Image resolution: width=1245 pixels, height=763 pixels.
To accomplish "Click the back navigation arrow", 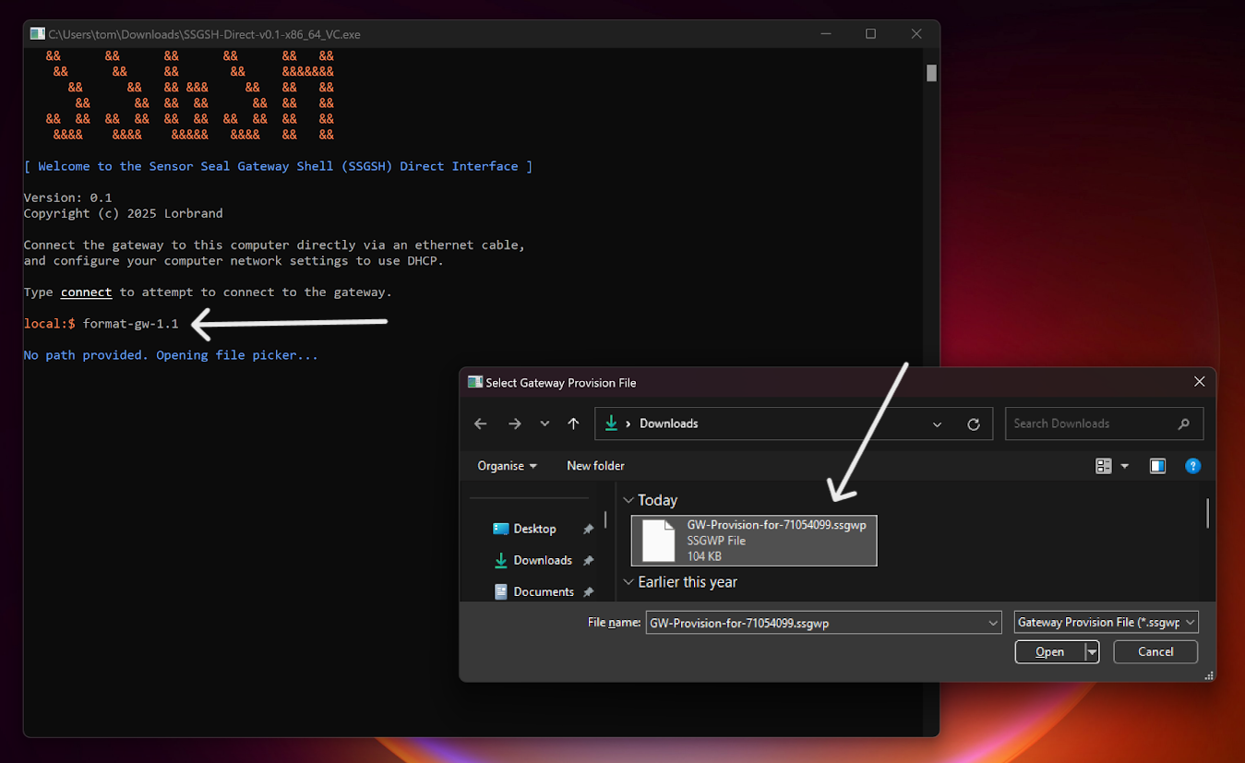I will [480, 423].
